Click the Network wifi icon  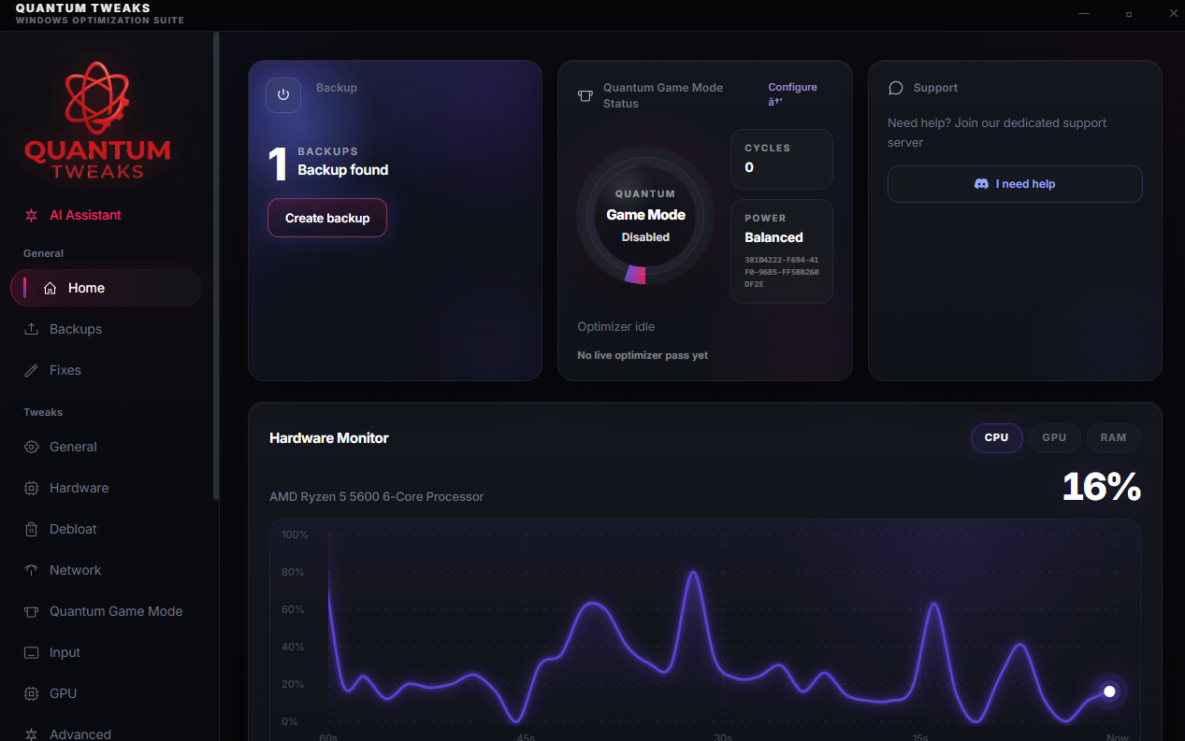31,570
